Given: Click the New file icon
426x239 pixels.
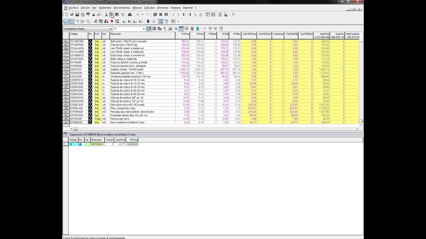Looking at the screenshot, I should [66, 14].
